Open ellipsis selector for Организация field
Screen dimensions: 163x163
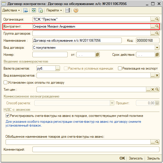point(153,19)
